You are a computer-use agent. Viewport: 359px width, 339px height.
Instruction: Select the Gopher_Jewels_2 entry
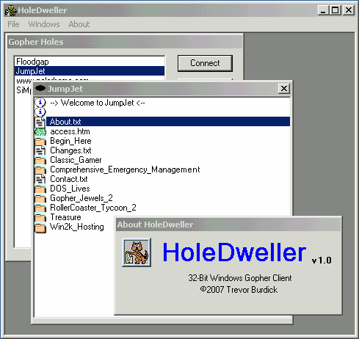[81, 198]
